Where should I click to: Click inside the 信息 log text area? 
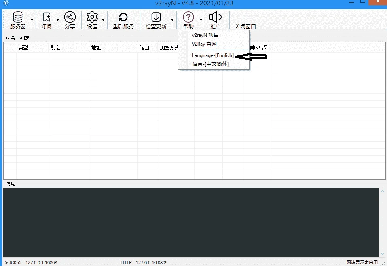191,222
